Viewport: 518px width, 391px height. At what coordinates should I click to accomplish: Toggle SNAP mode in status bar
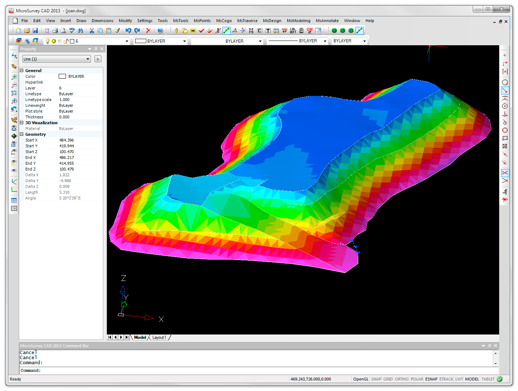tap(376, 379)
